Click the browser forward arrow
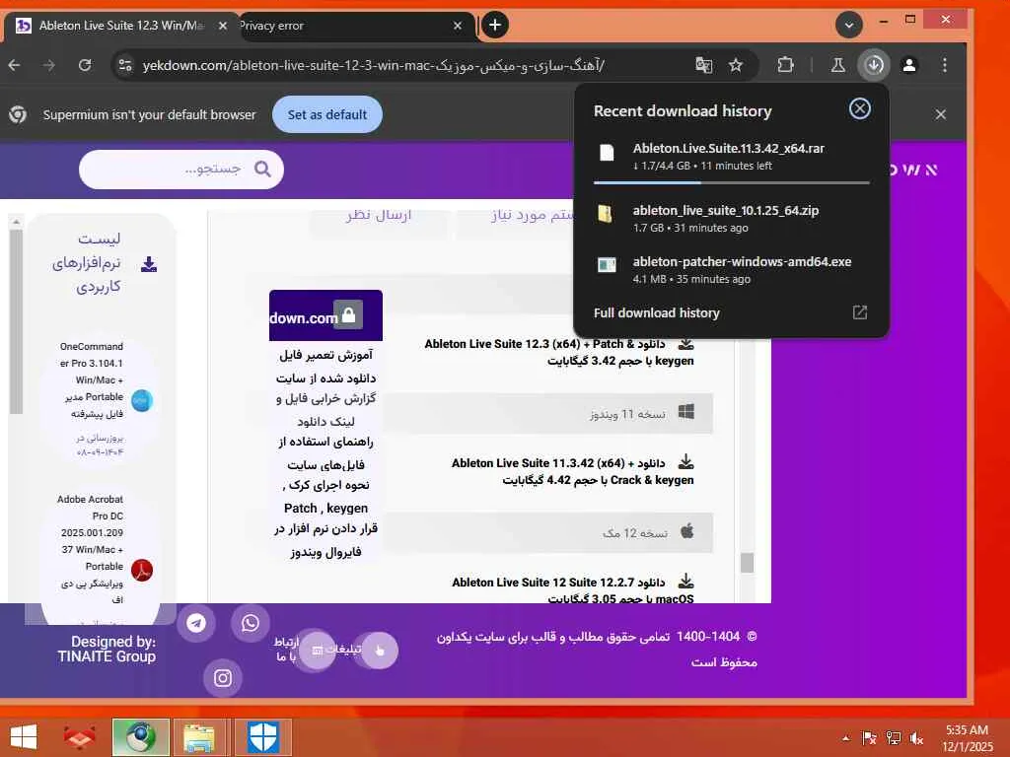This screenshot has height=757, width=1010. [49, 65]
